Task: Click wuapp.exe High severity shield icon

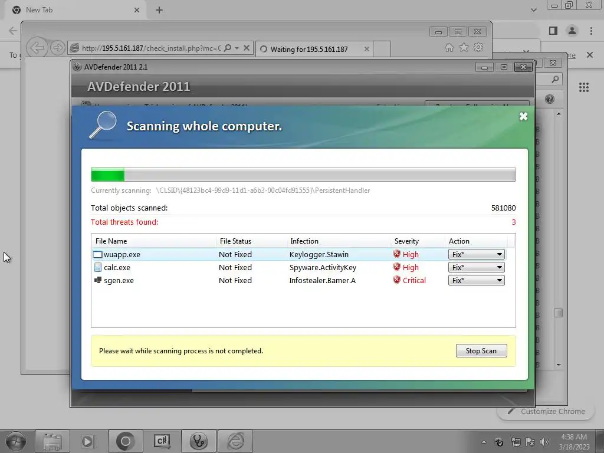Action: pyautogui.click(x=397, y=254)
